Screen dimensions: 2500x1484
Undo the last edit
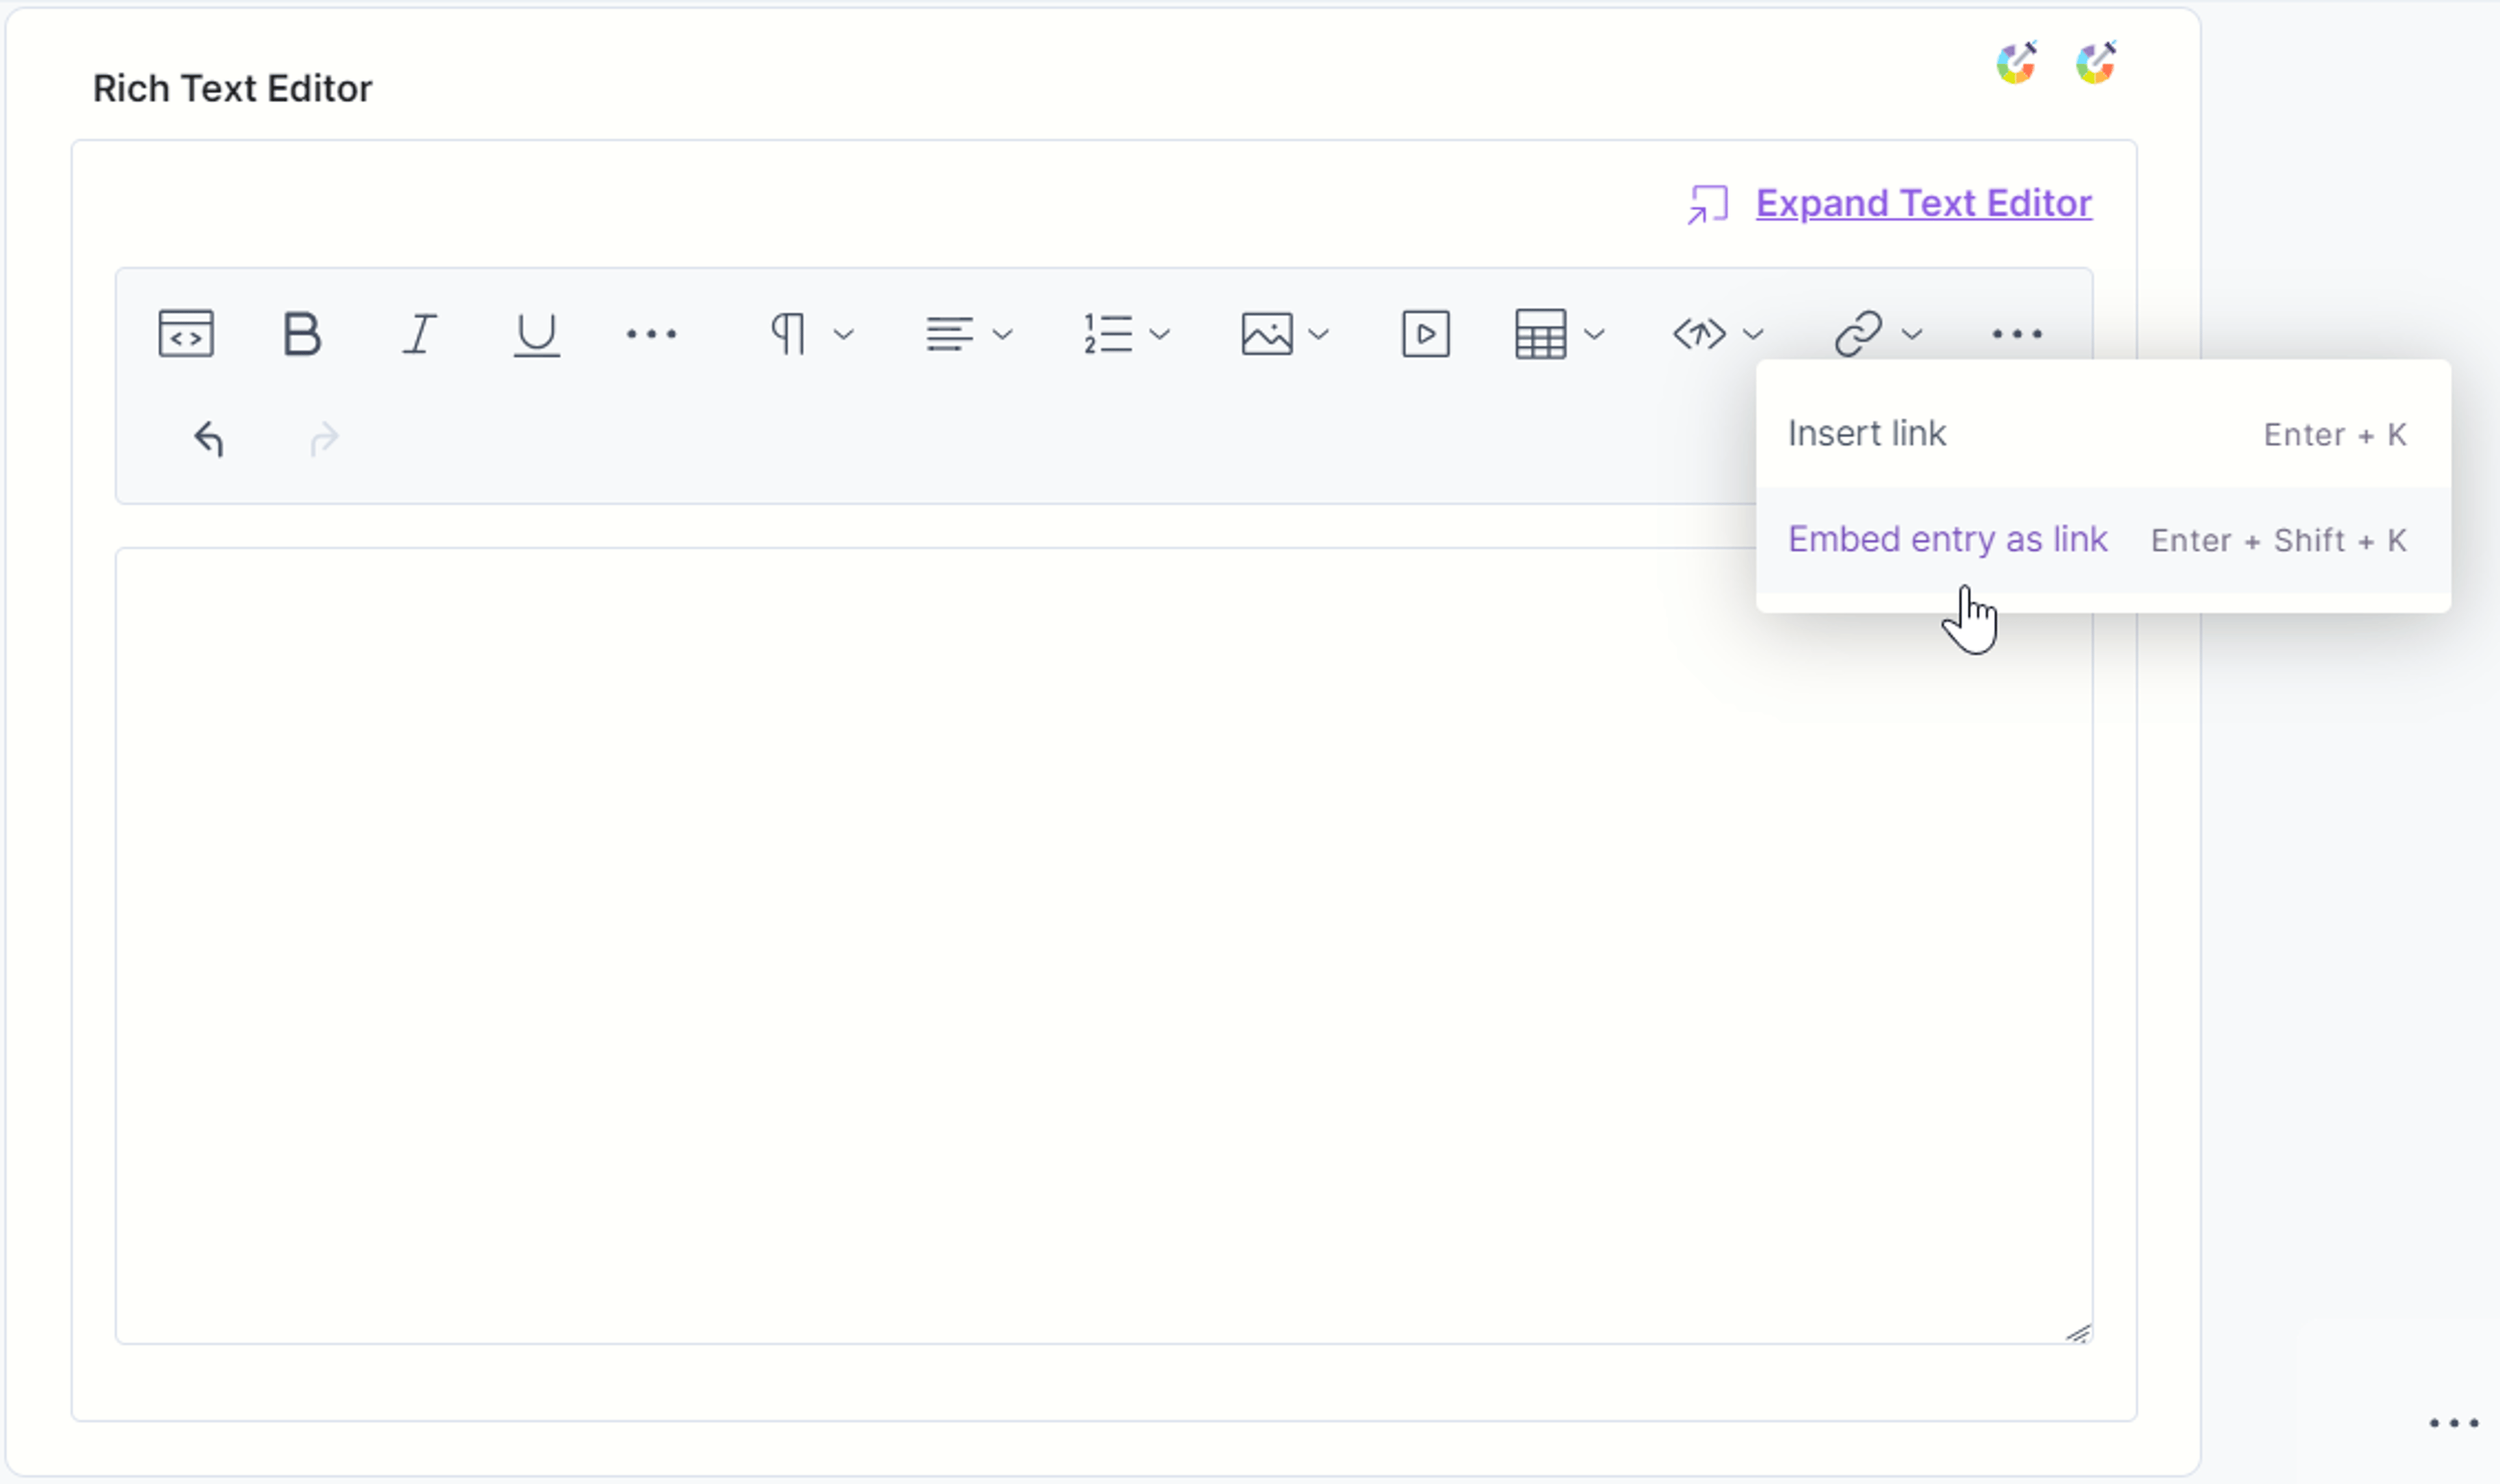pos(208,438)
